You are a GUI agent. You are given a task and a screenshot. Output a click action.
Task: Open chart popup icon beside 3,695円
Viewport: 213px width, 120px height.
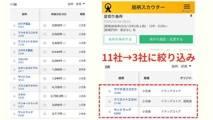64,105
